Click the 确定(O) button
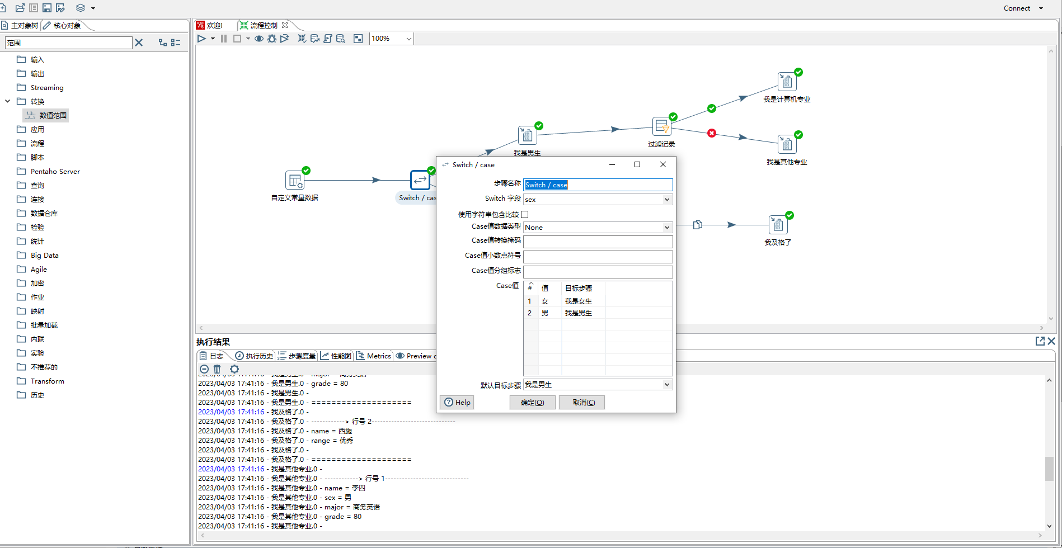Image resolution: width=1062 pixels, height=548 pixels. [x=532, y=402]
